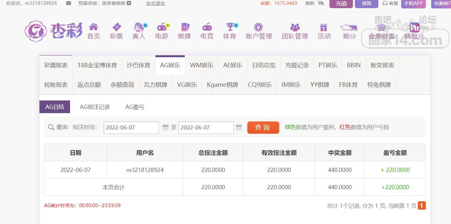Viewport: 451px width, 224px height.
Task: Click the 棋牌 playing cards icon
Action: pyautogui.click(x=184, y=27)
